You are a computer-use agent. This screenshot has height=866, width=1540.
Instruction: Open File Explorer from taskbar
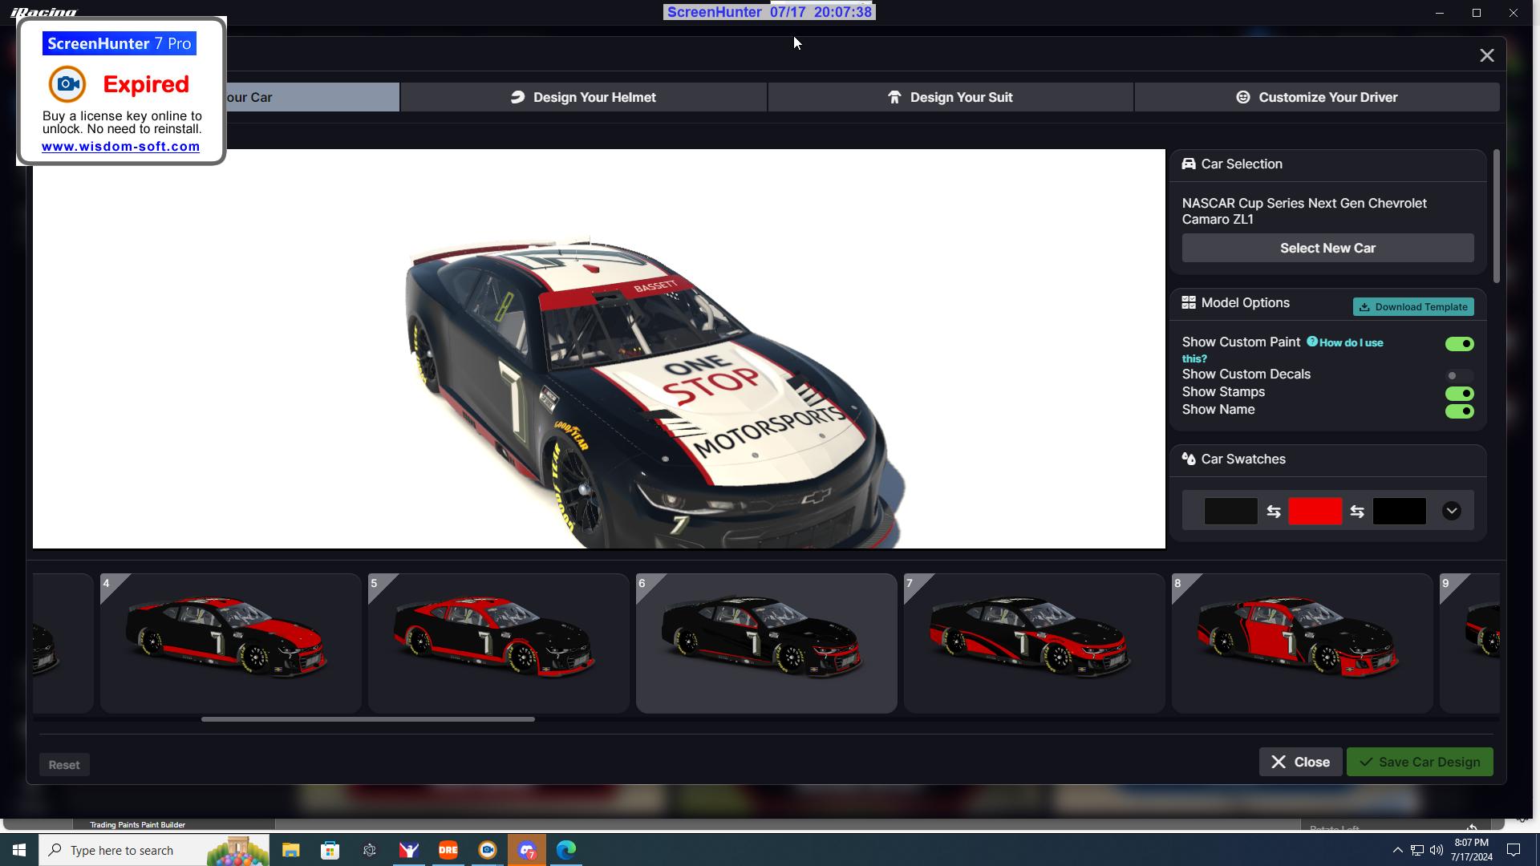coord(290,850)
